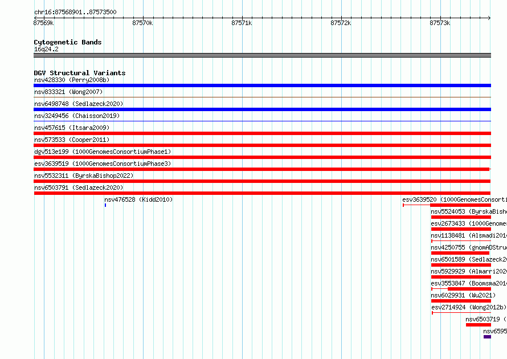Click the red bar under nsv5532311
This screenshot has height=359, width=507.
click(x=262, y=181)
